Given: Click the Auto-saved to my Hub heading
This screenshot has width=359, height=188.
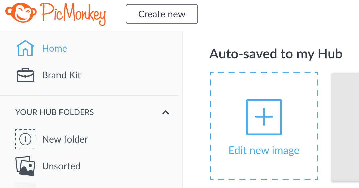Looking at the screenshot, I should [276, 54].
